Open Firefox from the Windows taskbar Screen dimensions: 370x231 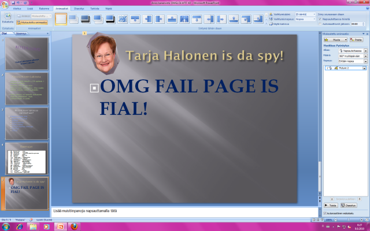(x=74, y=226)
